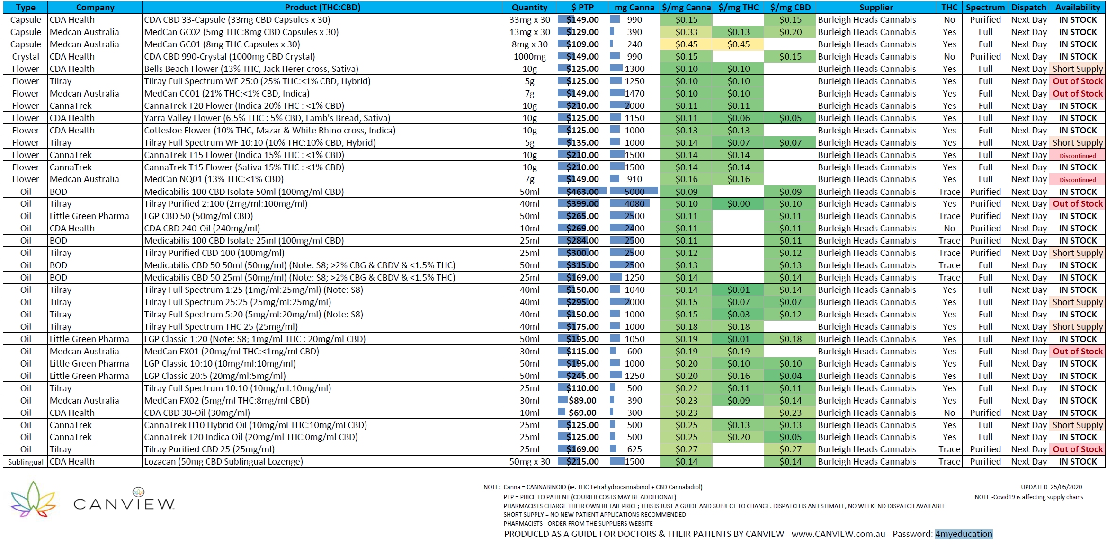Click 'Short Supply' in CannaTrek H10 Hybrid Oil row
This screenshot has height=545, width=1107.
click(1078, 425)
